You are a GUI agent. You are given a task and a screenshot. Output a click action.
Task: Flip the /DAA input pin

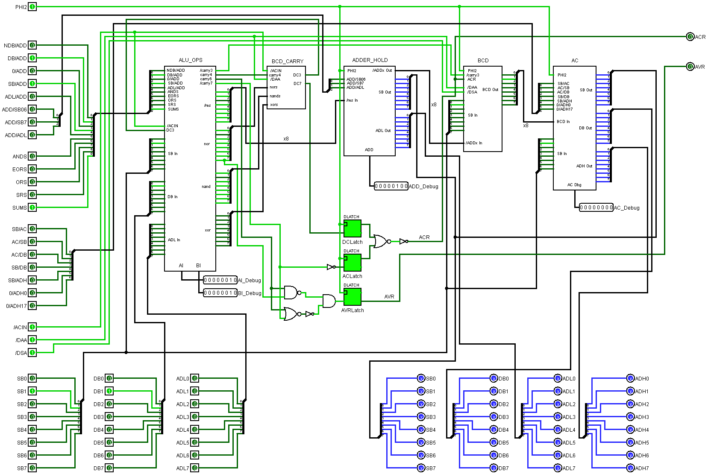click(x=32, y=340)
